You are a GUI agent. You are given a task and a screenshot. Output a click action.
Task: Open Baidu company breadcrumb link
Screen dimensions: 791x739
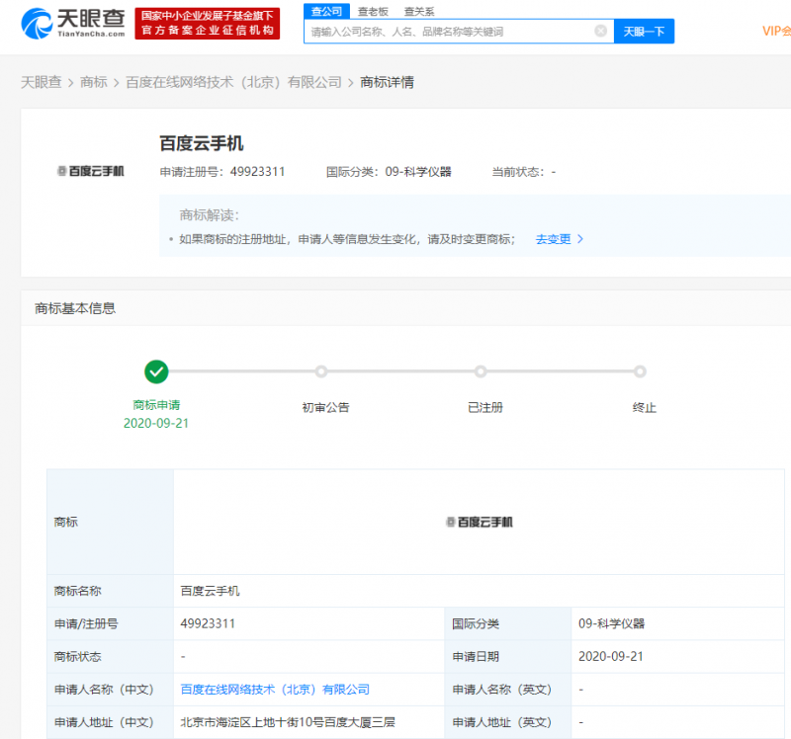(233, 82)
